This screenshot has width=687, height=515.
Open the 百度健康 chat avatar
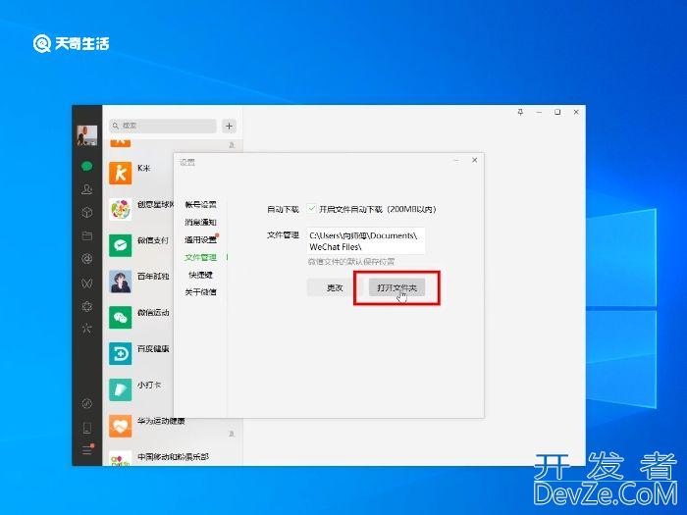tap(120, 353)
